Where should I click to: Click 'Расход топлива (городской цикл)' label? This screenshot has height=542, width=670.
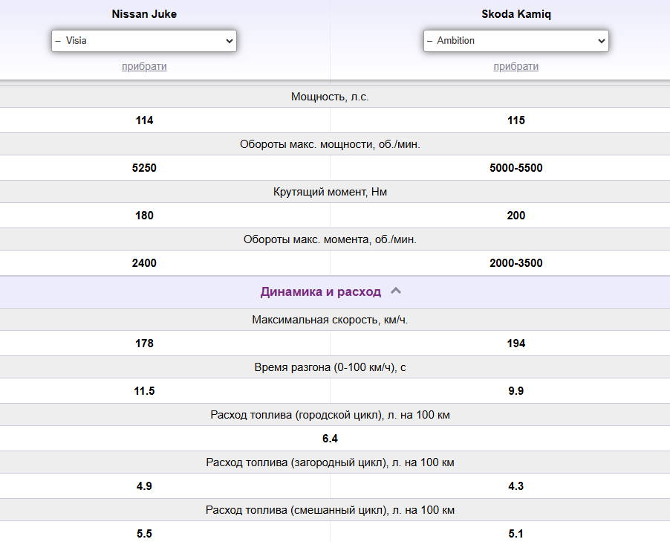[x=330, y=415]
